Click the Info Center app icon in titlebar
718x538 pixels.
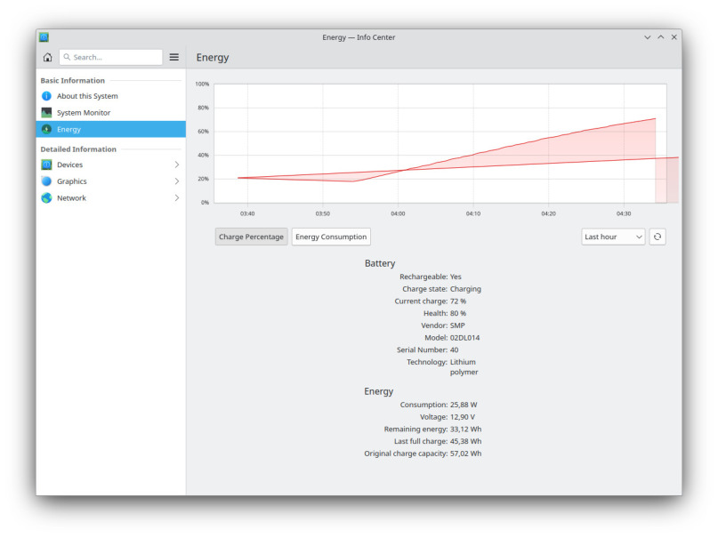pos(44,37)
